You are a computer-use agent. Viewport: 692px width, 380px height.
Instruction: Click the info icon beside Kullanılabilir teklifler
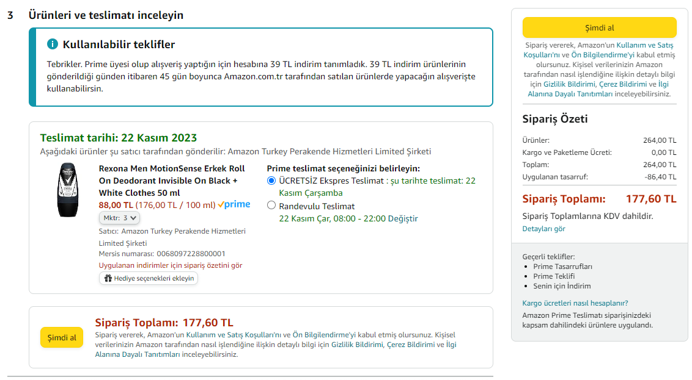[53, 45]
